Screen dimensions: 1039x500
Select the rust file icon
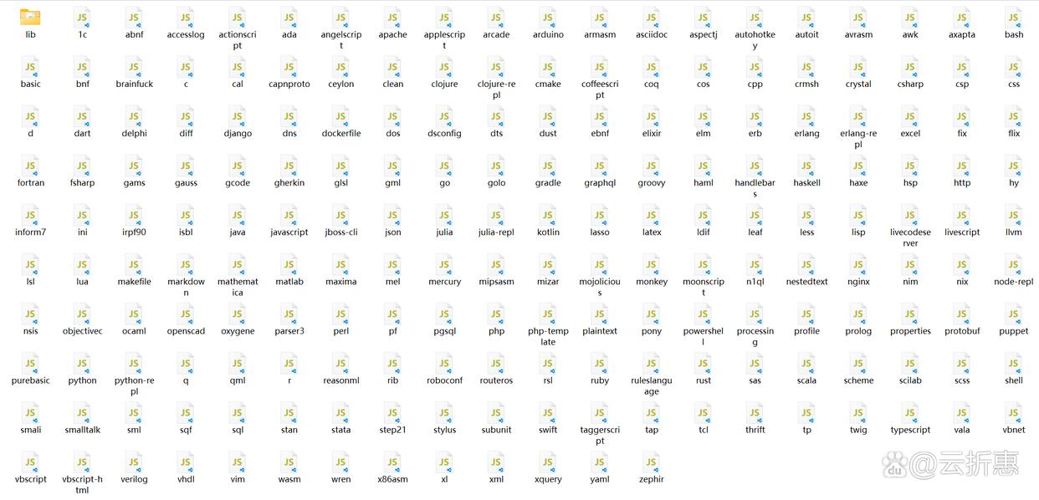pos(704,364)
